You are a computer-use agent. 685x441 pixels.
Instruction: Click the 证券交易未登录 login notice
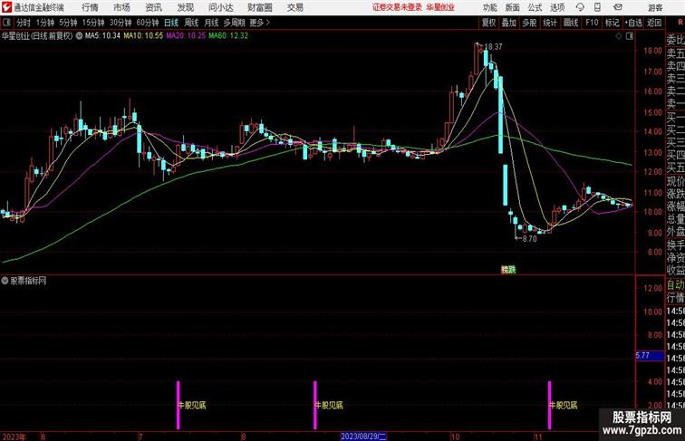[397, 7]
